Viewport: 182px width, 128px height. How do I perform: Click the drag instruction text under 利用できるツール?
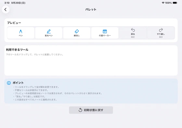pyautogui.click(x=34, y=55)
